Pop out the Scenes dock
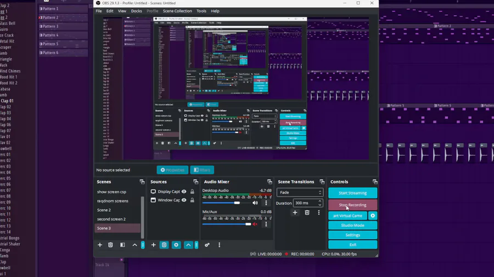Screen dimensions: 494x277 click(142, 182)
